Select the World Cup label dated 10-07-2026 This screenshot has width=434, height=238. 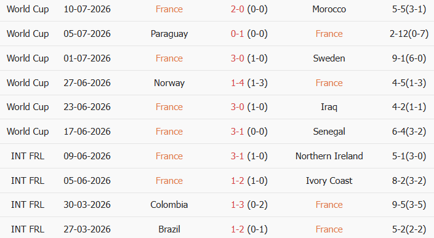28,9
